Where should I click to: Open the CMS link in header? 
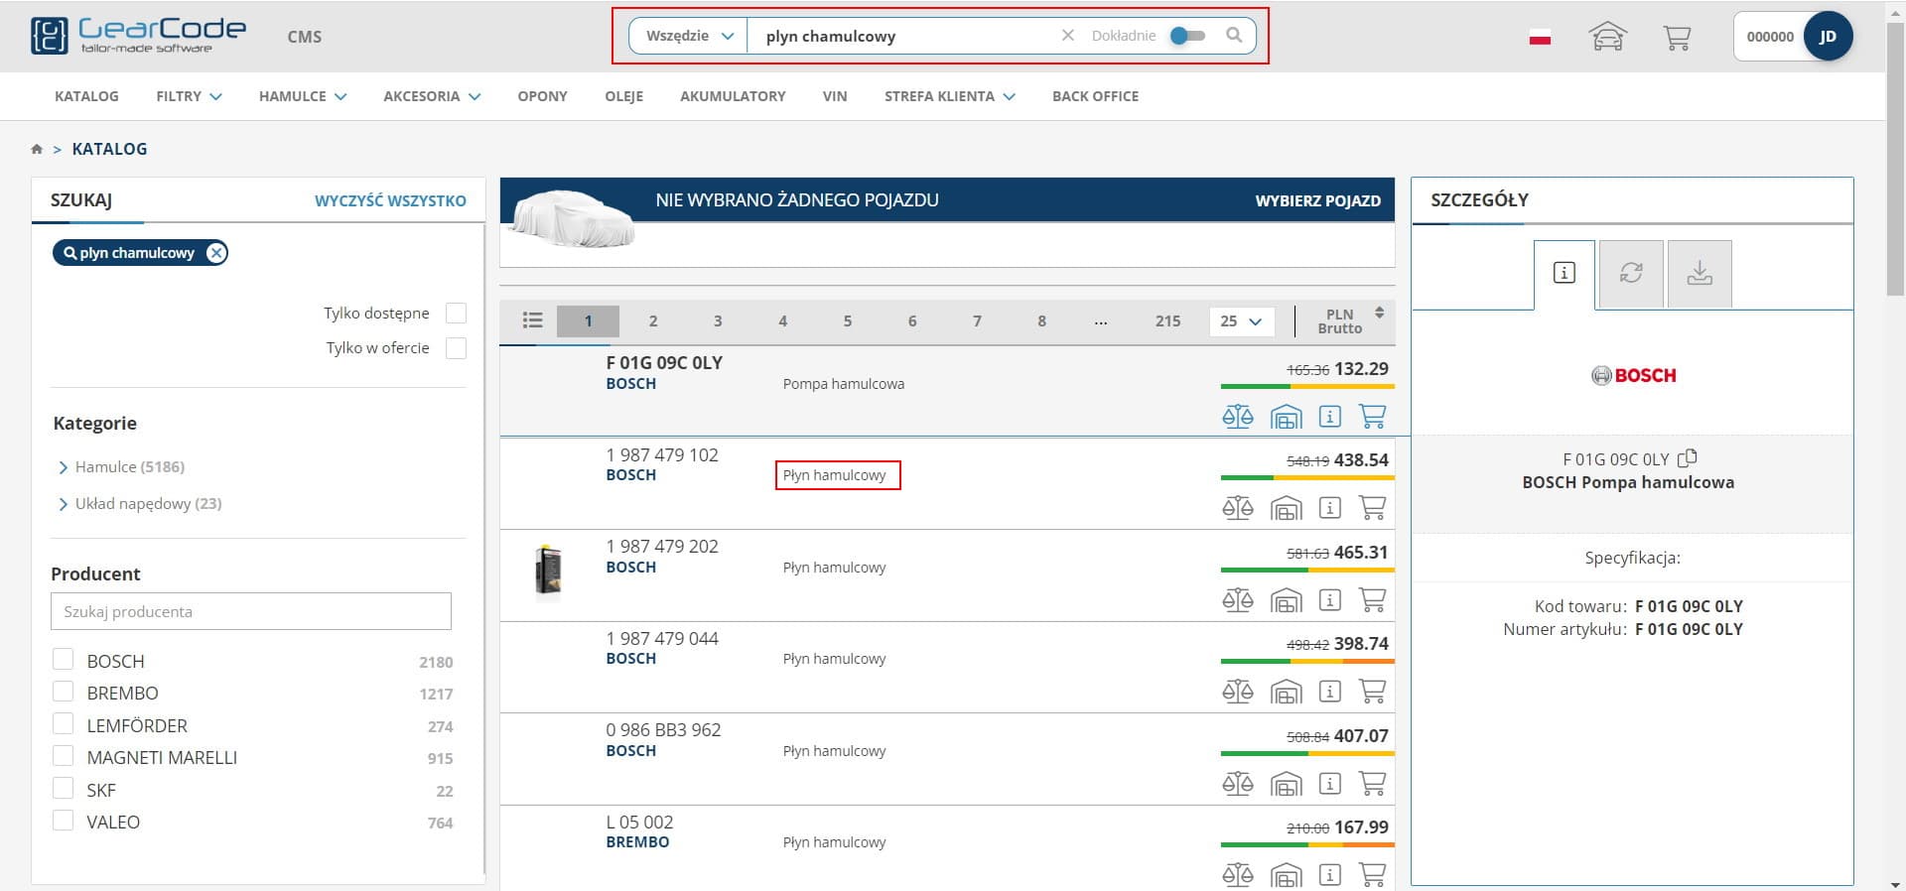click(x=305, y=37)
